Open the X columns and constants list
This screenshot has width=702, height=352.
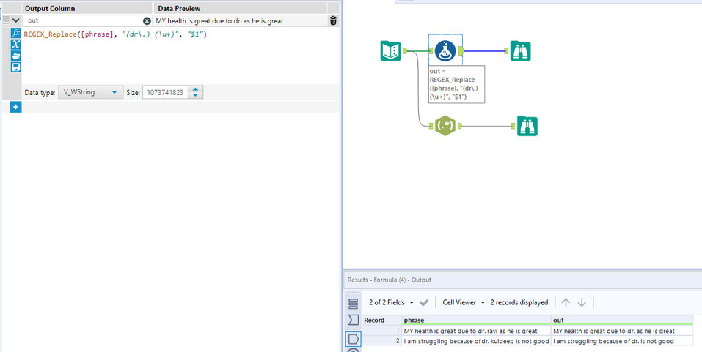point(16,44)
